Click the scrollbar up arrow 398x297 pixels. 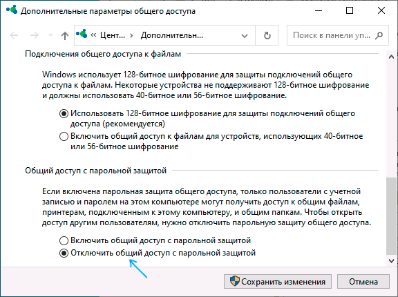click(391, 57)
